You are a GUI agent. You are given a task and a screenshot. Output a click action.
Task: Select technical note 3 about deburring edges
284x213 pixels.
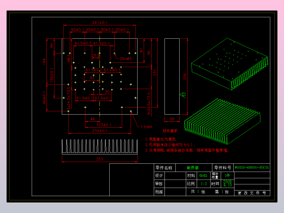[x=186, y=150]
